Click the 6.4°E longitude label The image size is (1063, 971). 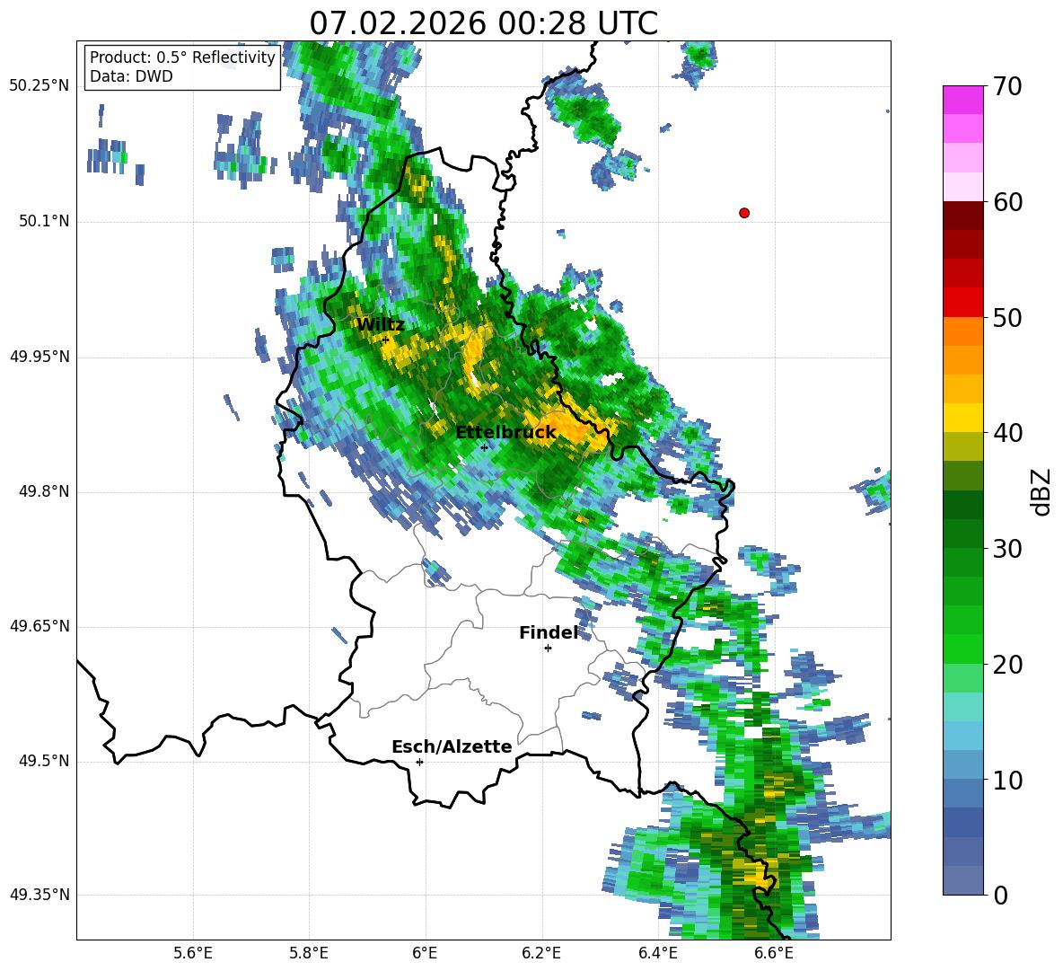click(x=657, y=953)
